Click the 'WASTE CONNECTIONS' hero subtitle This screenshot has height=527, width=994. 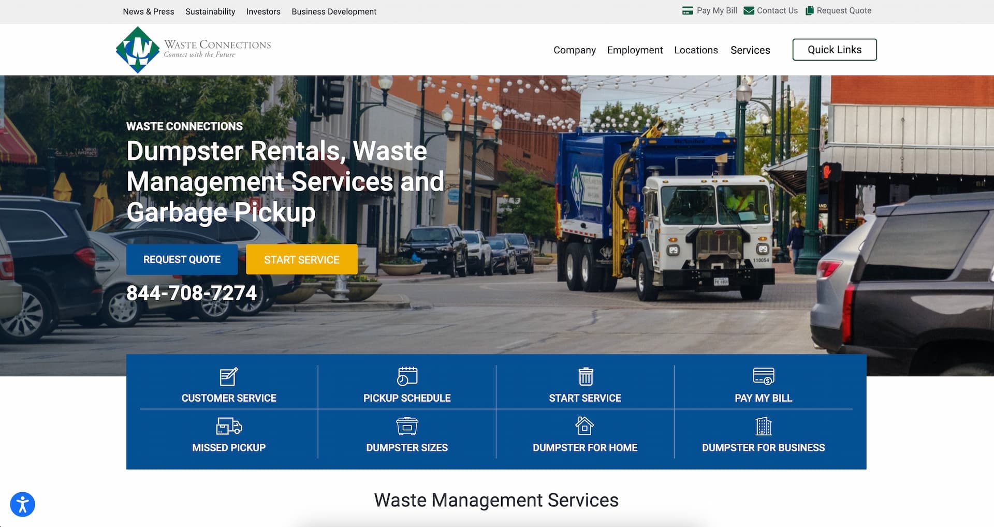pyautogui.click(x=184, y=126)
